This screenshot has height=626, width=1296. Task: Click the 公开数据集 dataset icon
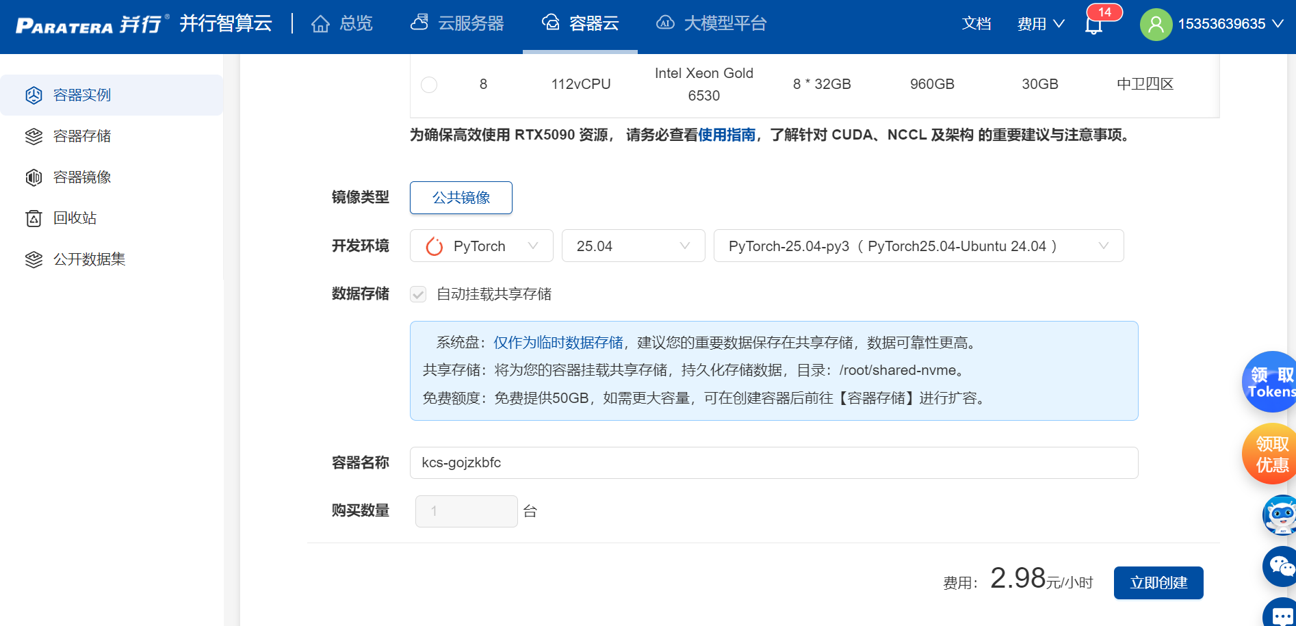point(34,259)
